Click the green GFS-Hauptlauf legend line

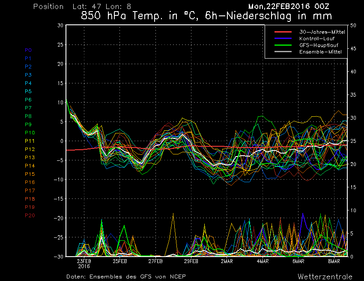click(x=283, y=45)
